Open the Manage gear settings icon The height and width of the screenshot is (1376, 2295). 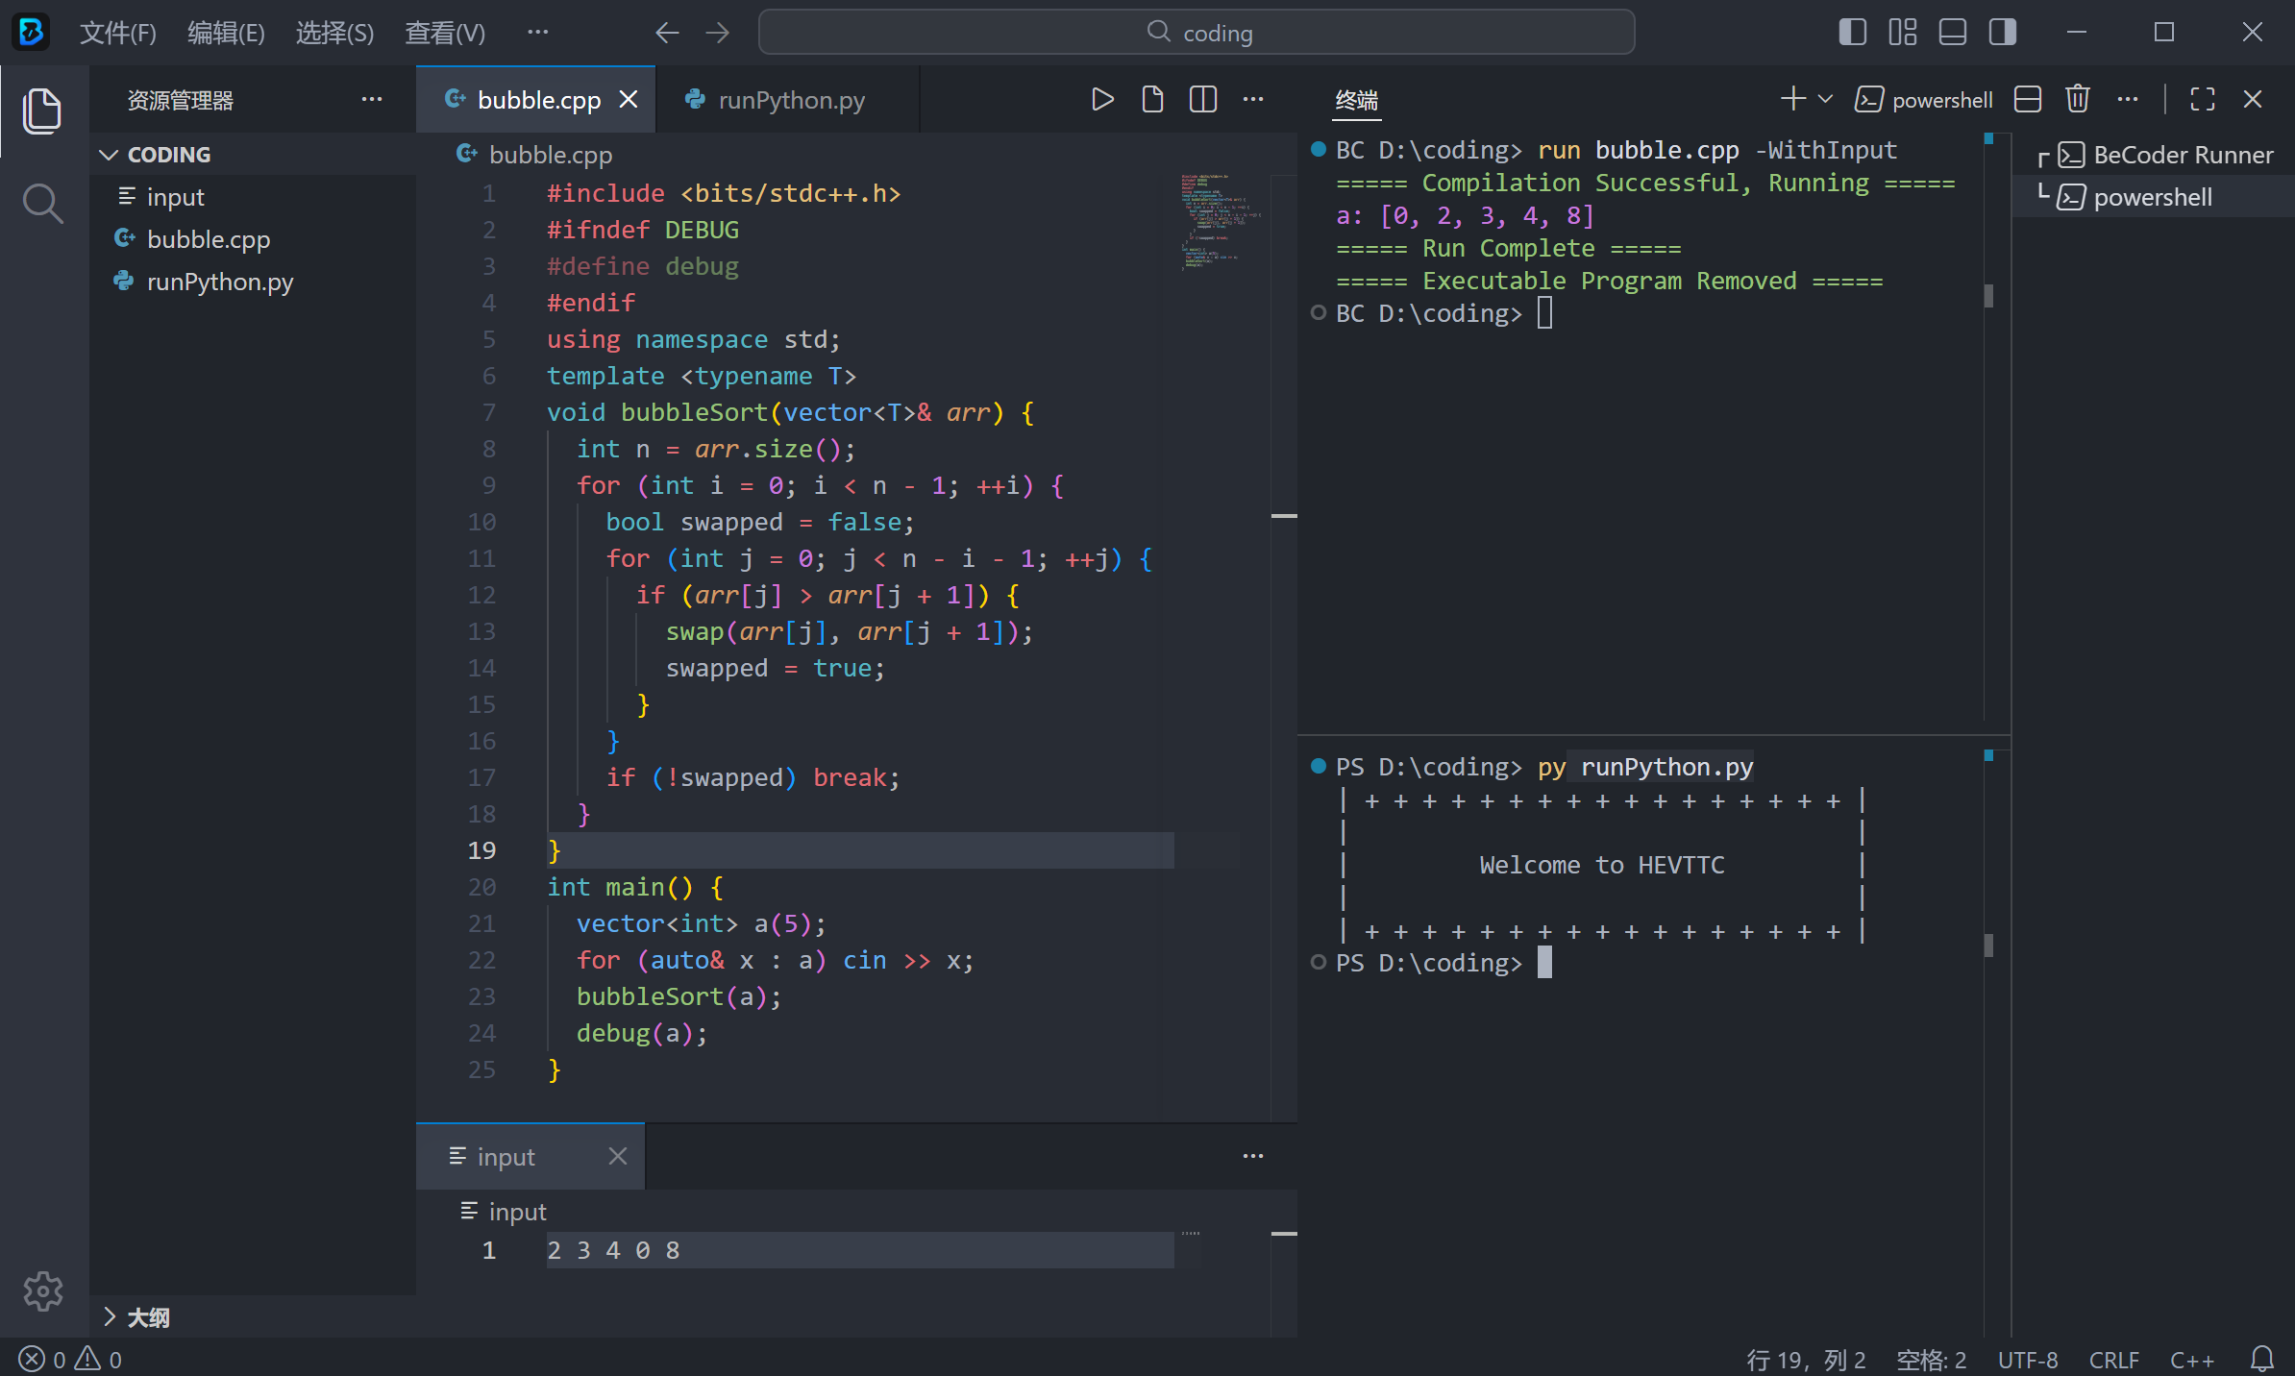(42, 1291)
